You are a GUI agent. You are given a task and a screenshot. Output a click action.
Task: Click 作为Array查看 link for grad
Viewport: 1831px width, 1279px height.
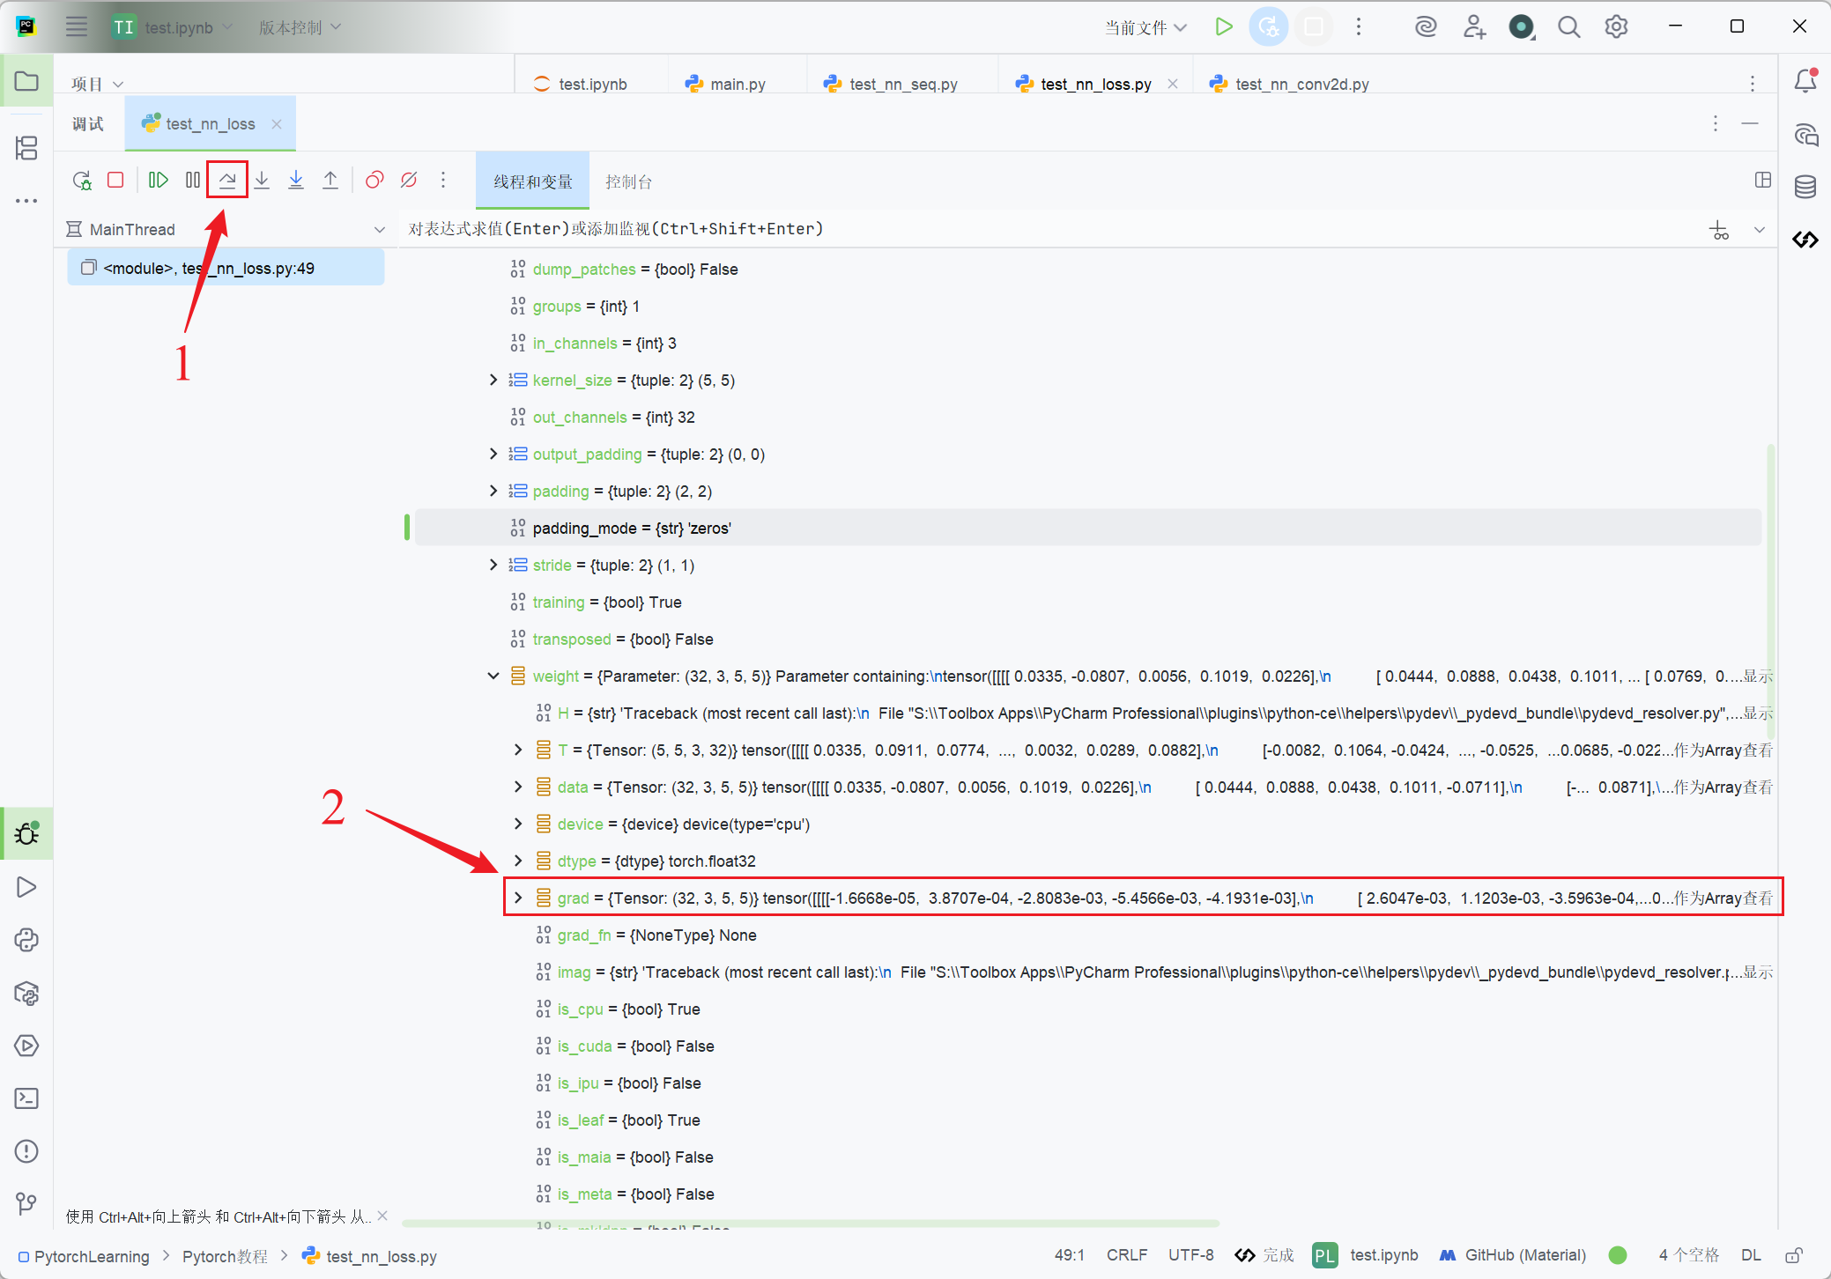[1723, 898]
